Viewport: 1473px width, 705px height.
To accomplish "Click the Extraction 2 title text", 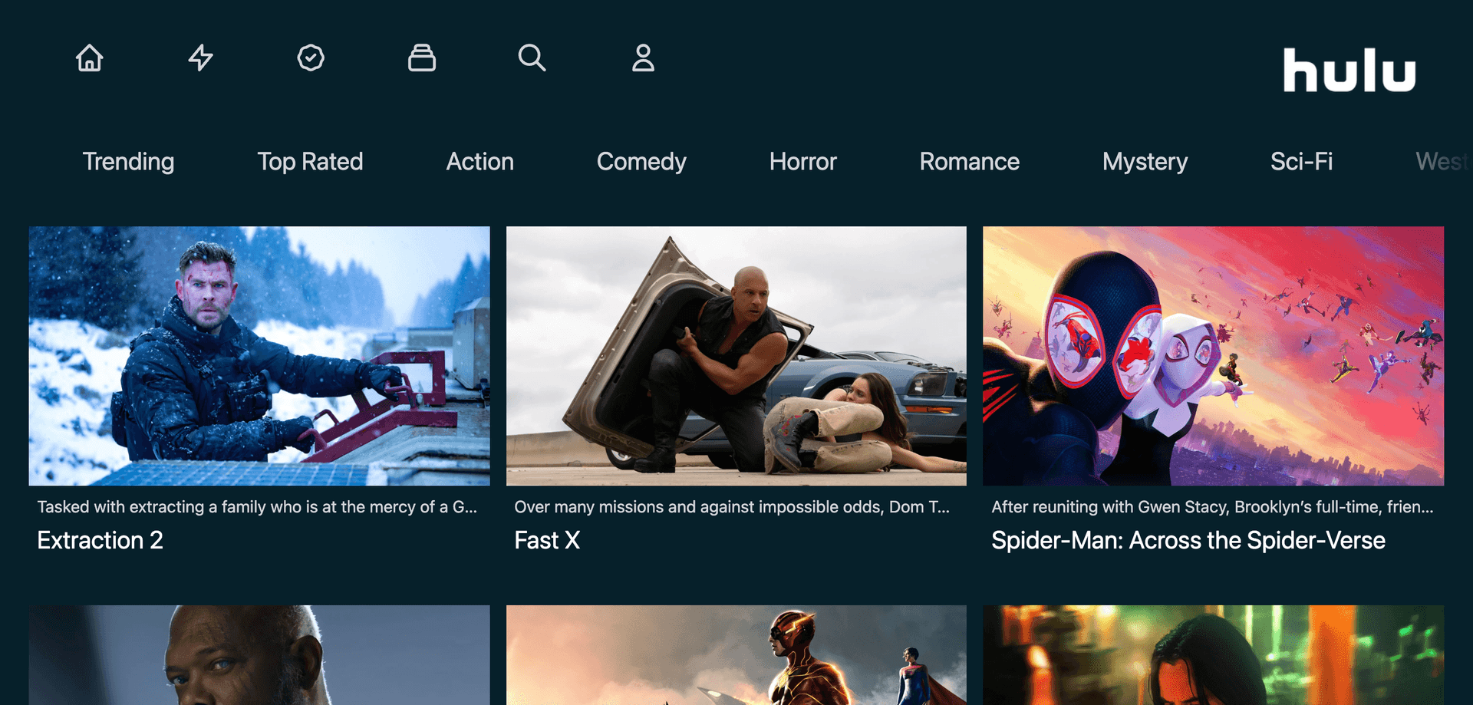I will tap(100, 541).
